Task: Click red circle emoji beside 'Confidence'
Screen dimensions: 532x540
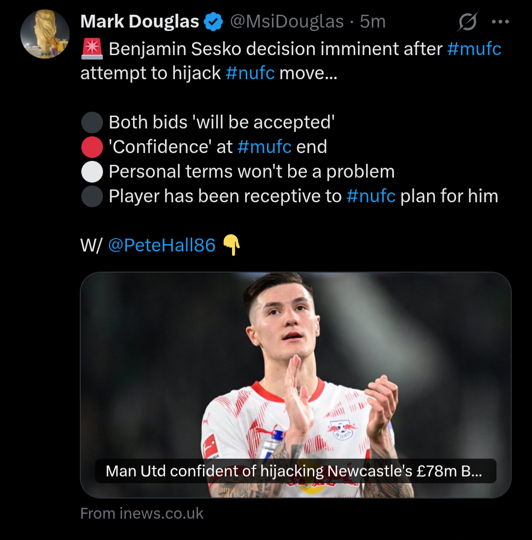Action: point(92,147)
